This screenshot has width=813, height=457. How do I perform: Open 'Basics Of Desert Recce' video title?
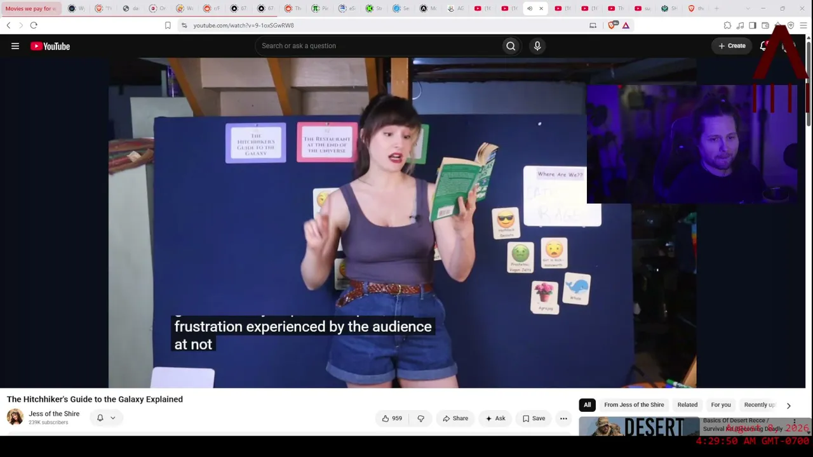[742, 425]
